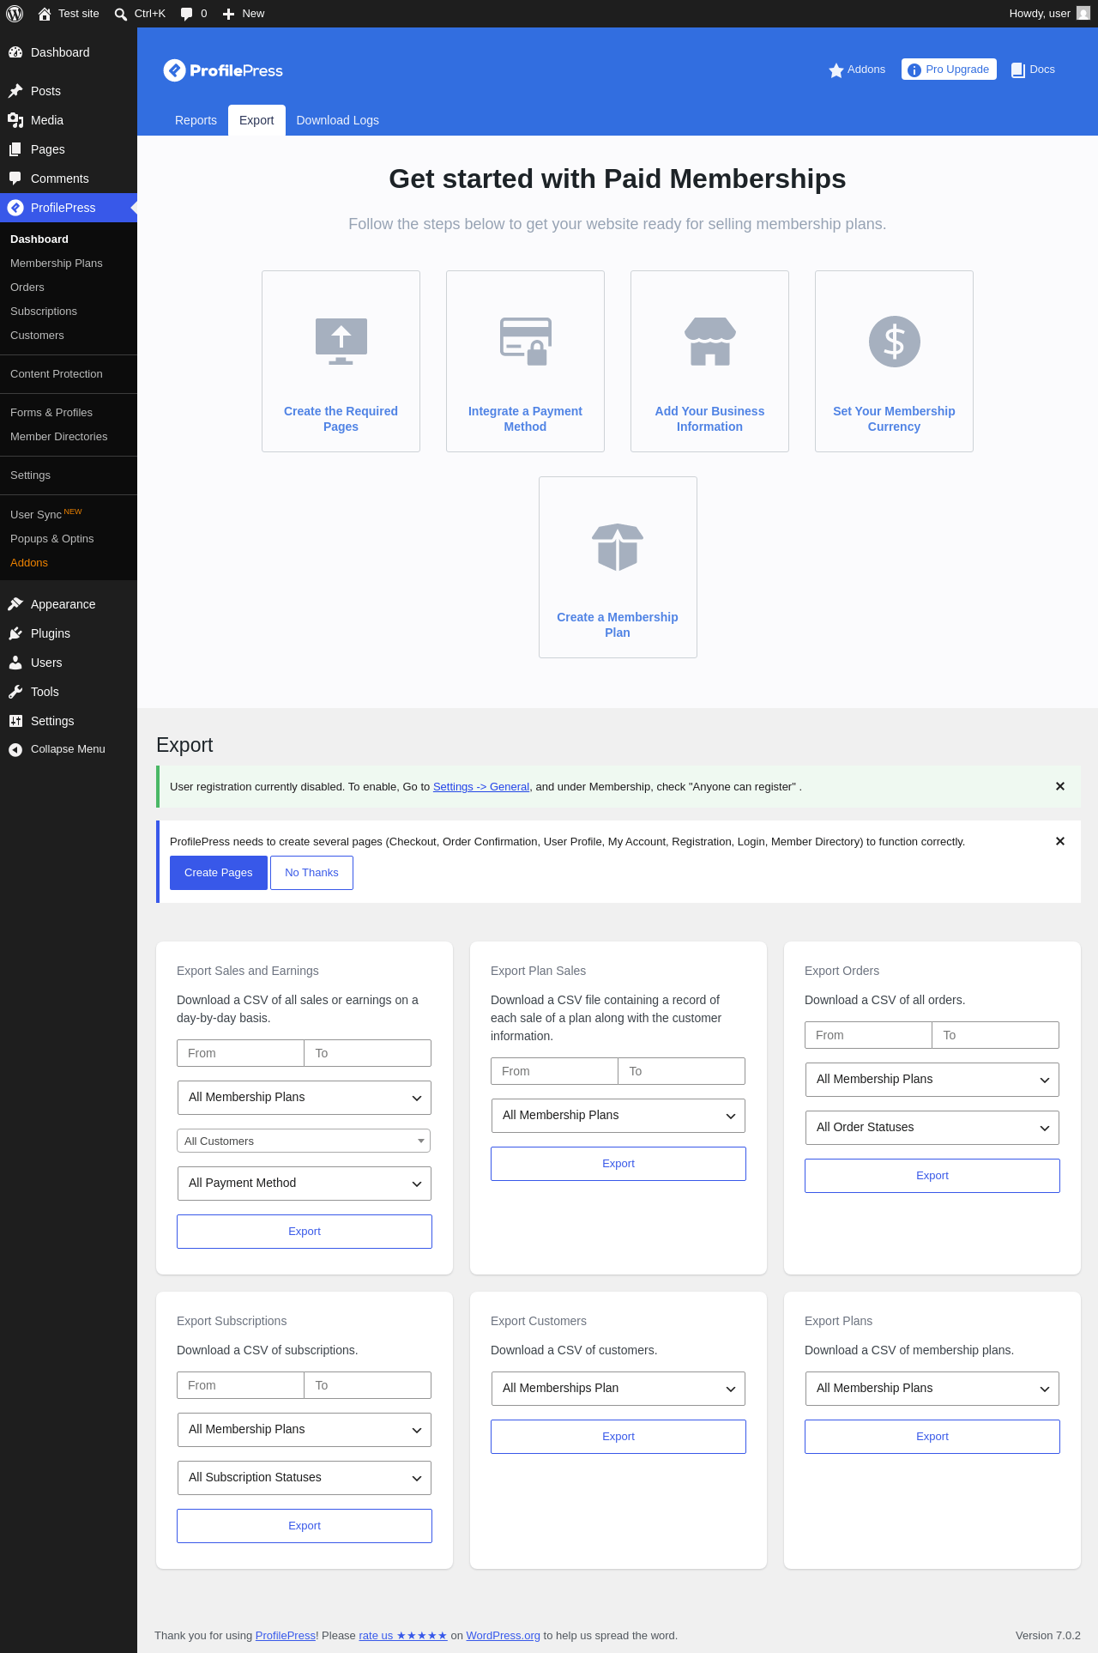
Task: Click the To date field in Export Plan Sales
Action: (x=682, y=1071)
